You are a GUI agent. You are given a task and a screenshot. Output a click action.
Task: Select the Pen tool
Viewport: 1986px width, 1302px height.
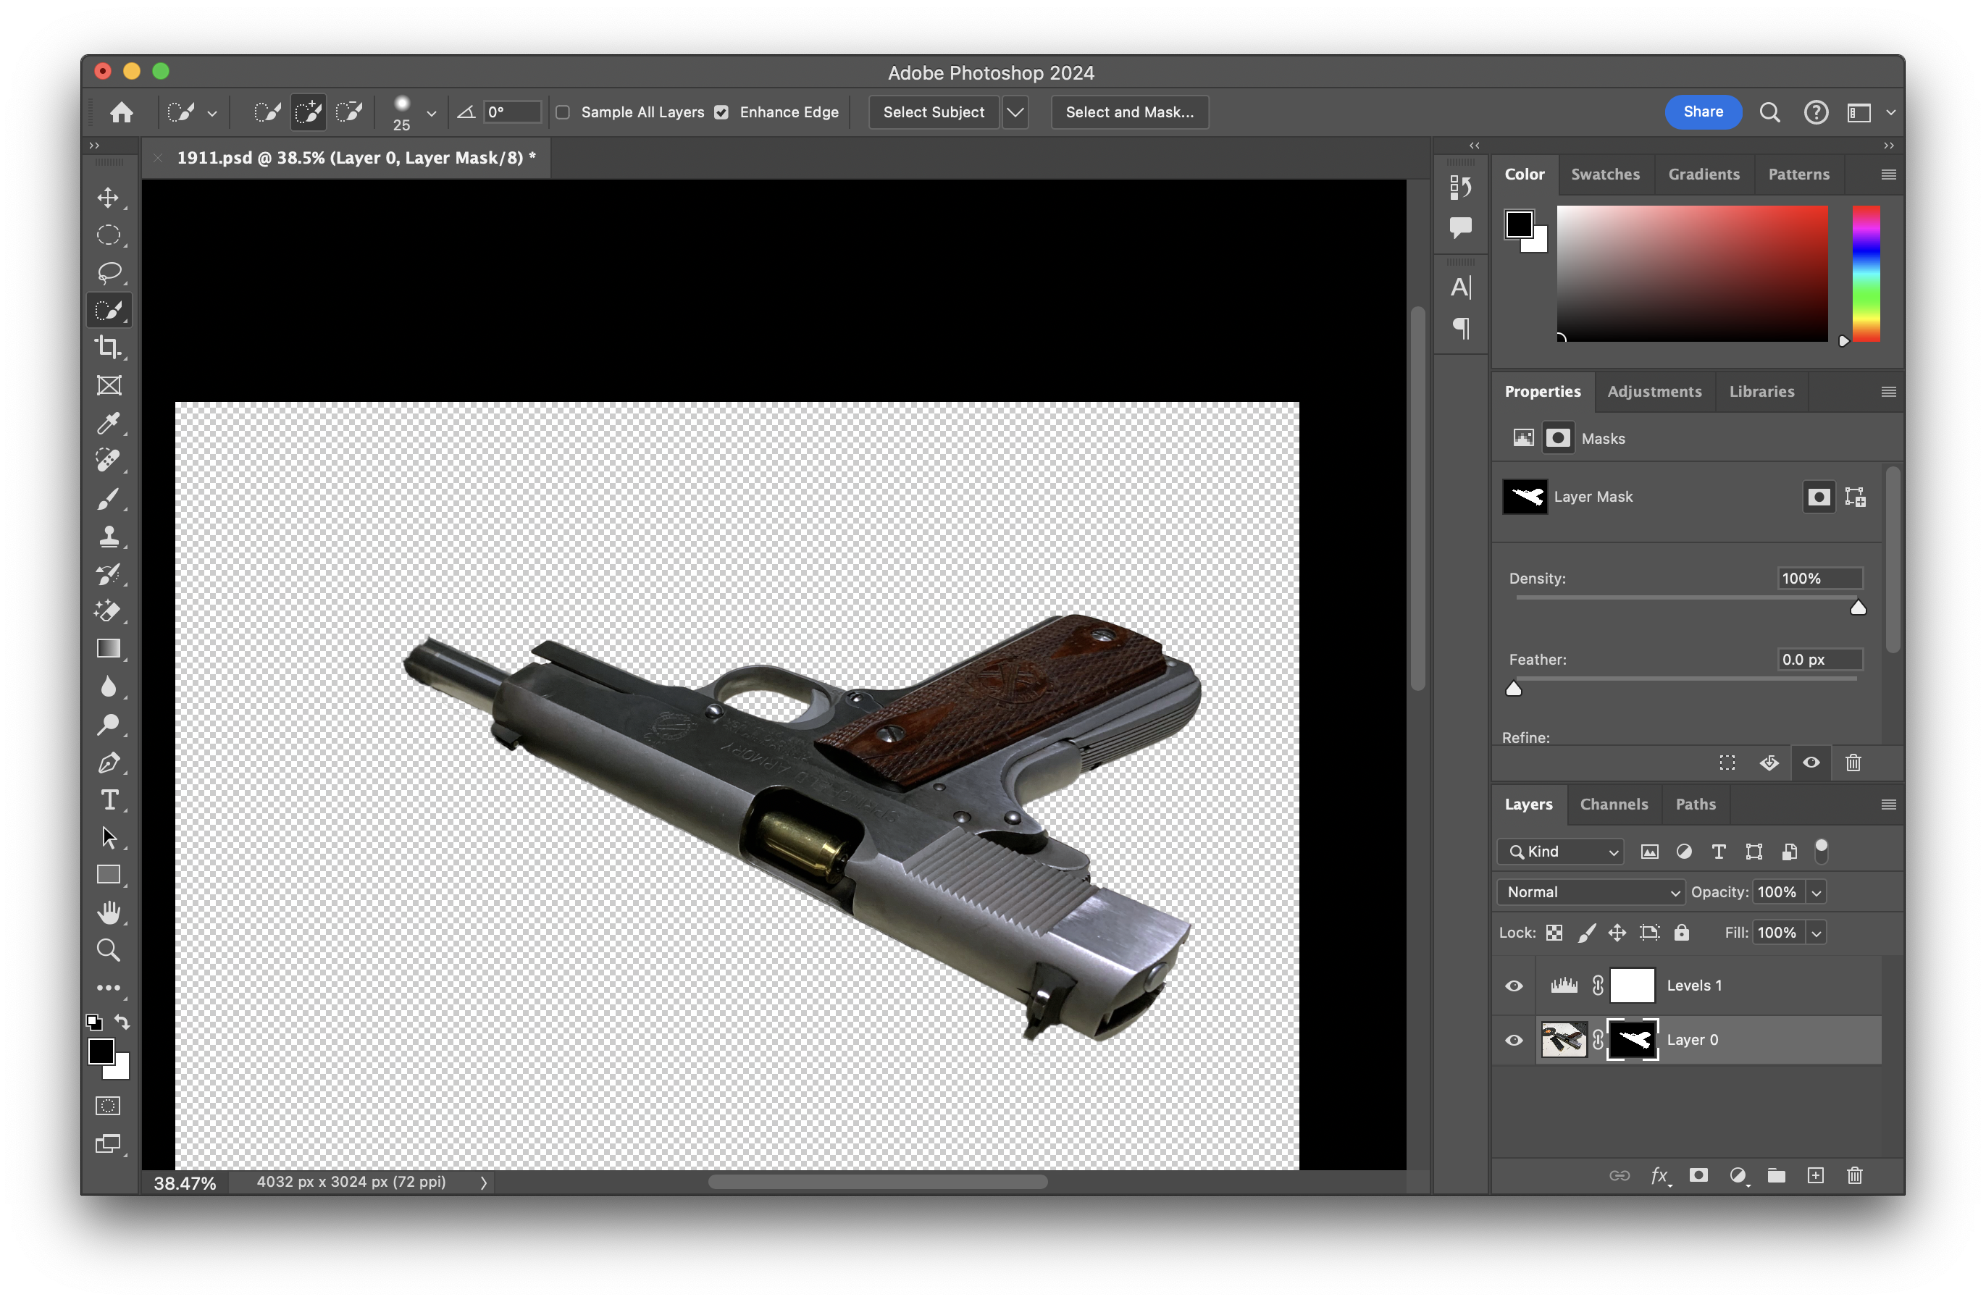click(108, 763)
